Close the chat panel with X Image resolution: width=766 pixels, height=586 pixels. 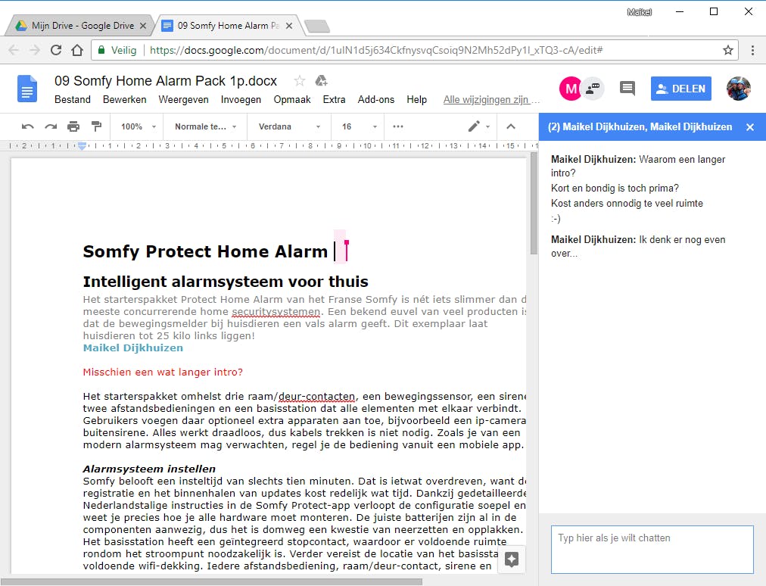coord(750,127)
